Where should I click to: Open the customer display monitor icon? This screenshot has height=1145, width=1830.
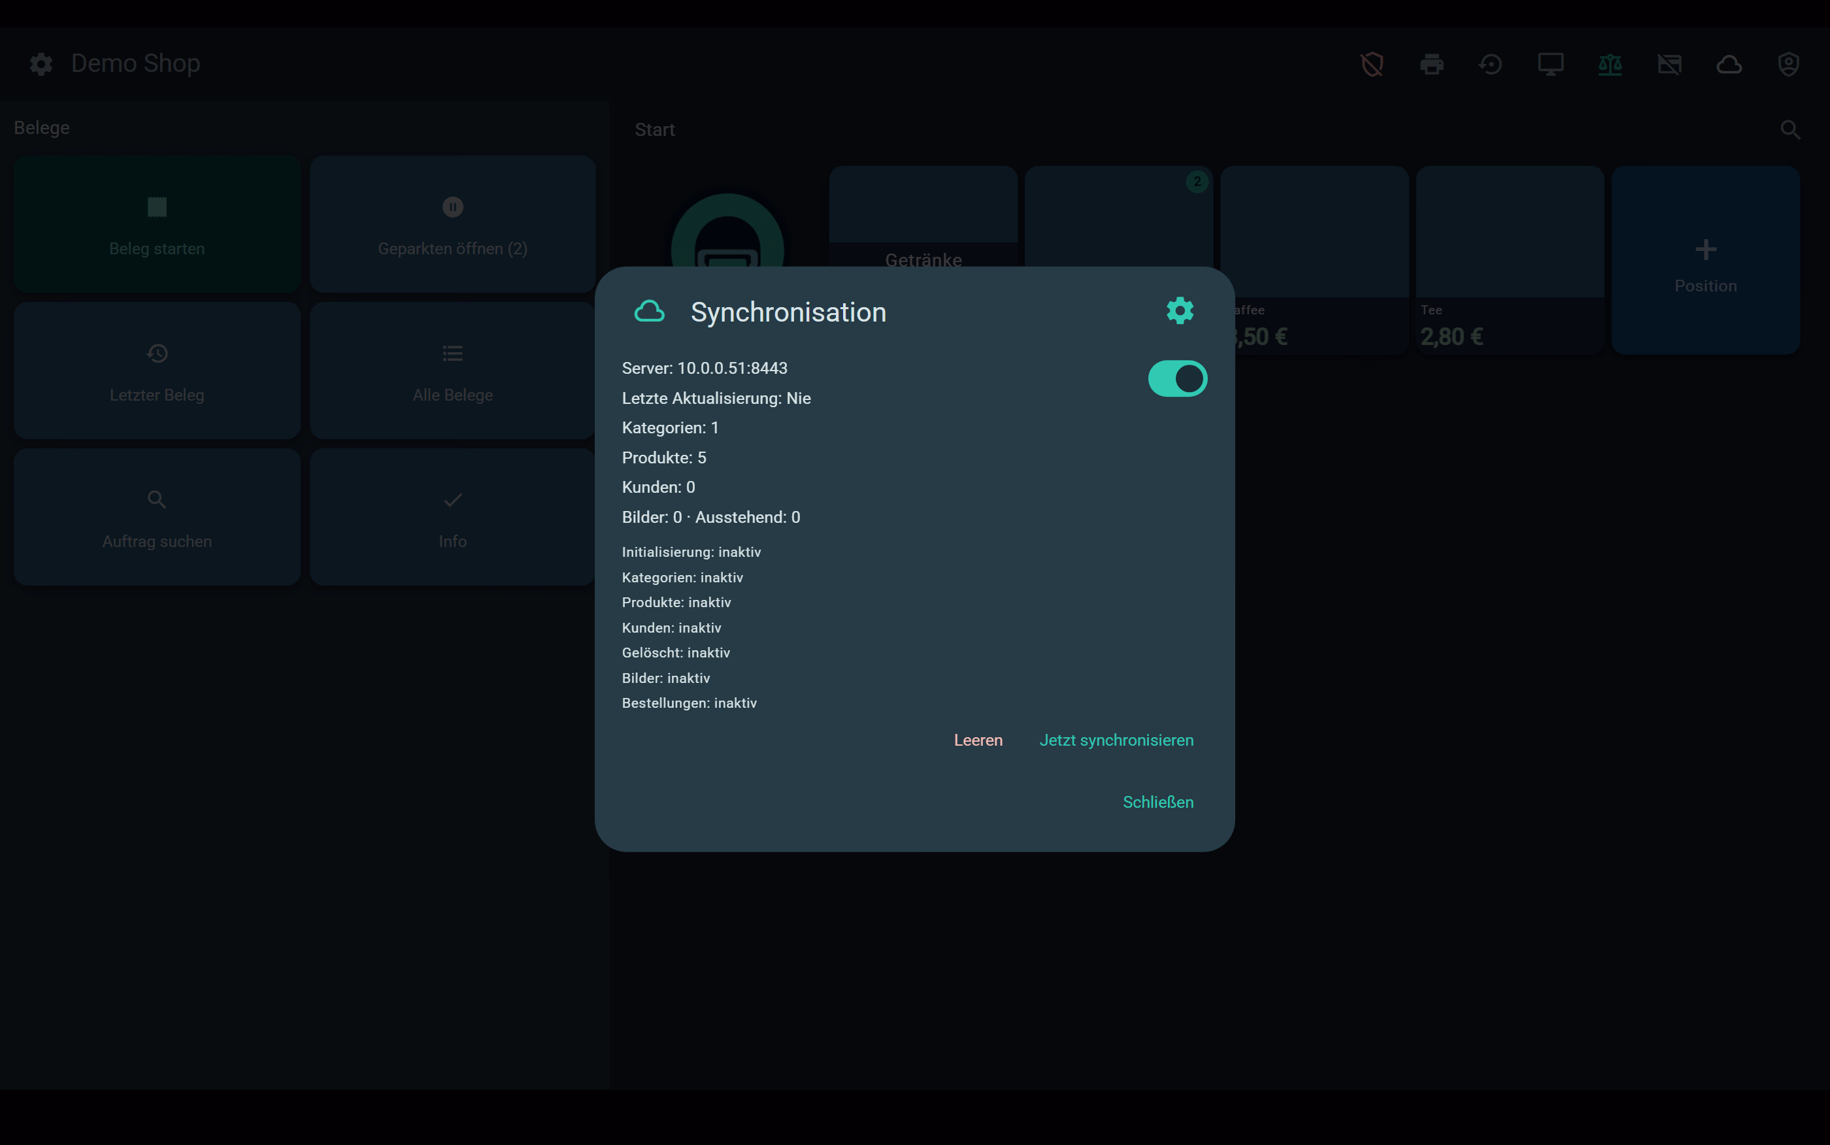coord(1551,64)
